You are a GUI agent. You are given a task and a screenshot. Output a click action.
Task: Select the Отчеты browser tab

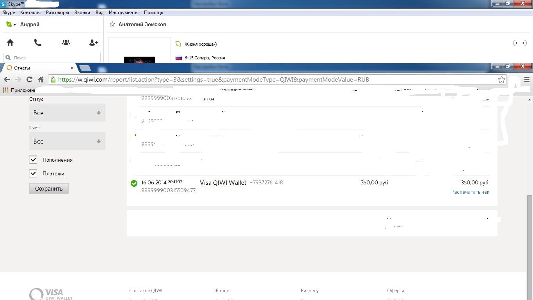tap(38, 68)
